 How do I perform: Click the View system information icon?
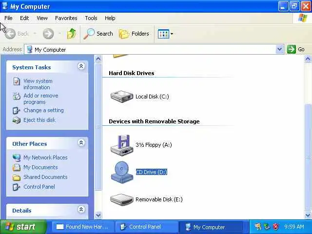coord(17,81)
